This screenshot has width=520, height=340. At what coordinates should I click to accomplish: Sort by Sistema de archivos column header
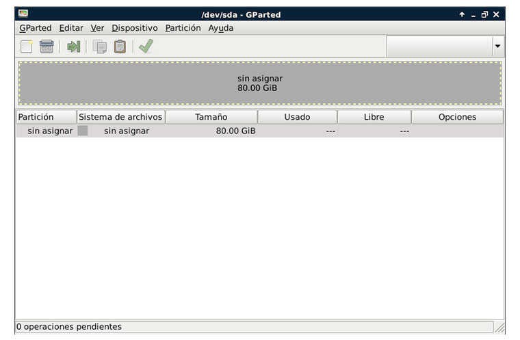(120, 117)
